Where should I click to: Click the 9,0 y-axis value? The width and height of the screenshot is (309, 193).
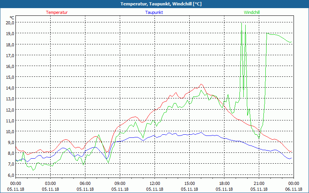click(11, 142)
